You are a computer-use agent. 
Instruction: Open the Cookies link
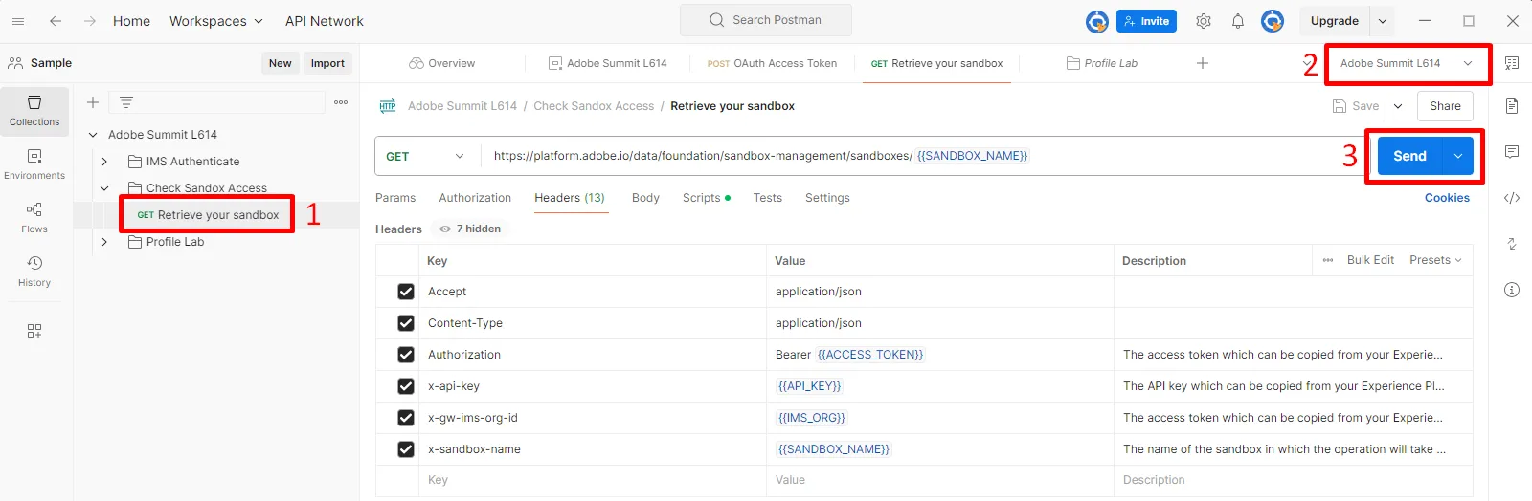[x=1447, y=198]
